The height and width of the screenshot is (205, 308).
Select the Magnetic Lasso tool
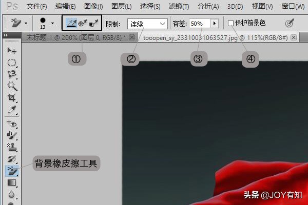(x=12, y=74)
